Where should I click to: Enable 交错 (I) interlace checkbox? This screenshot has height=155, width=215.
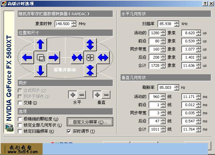point(20,103)
